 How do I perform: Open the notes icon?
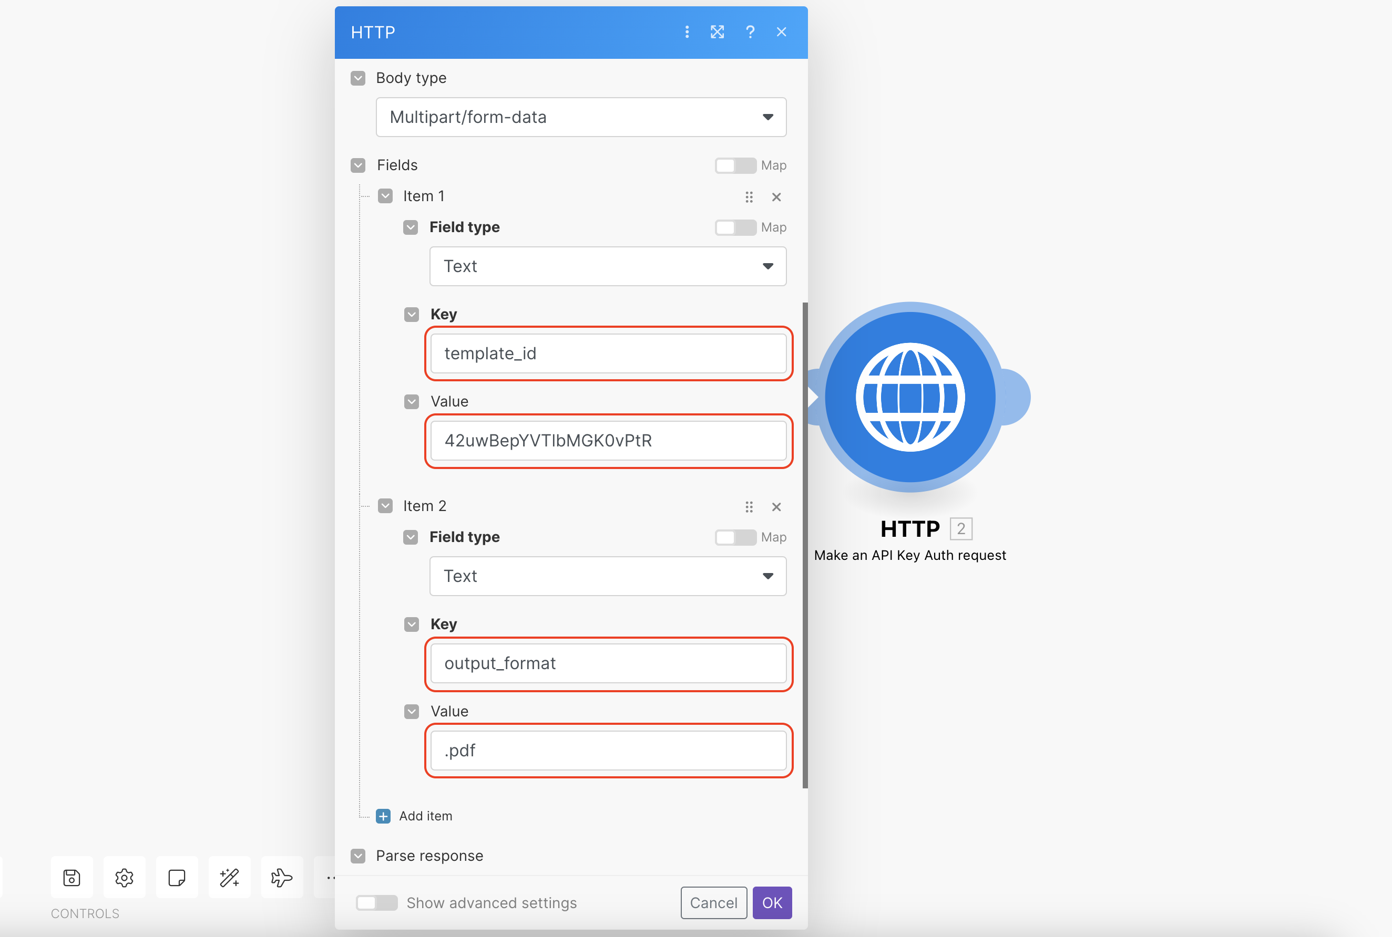pos(177,878)
